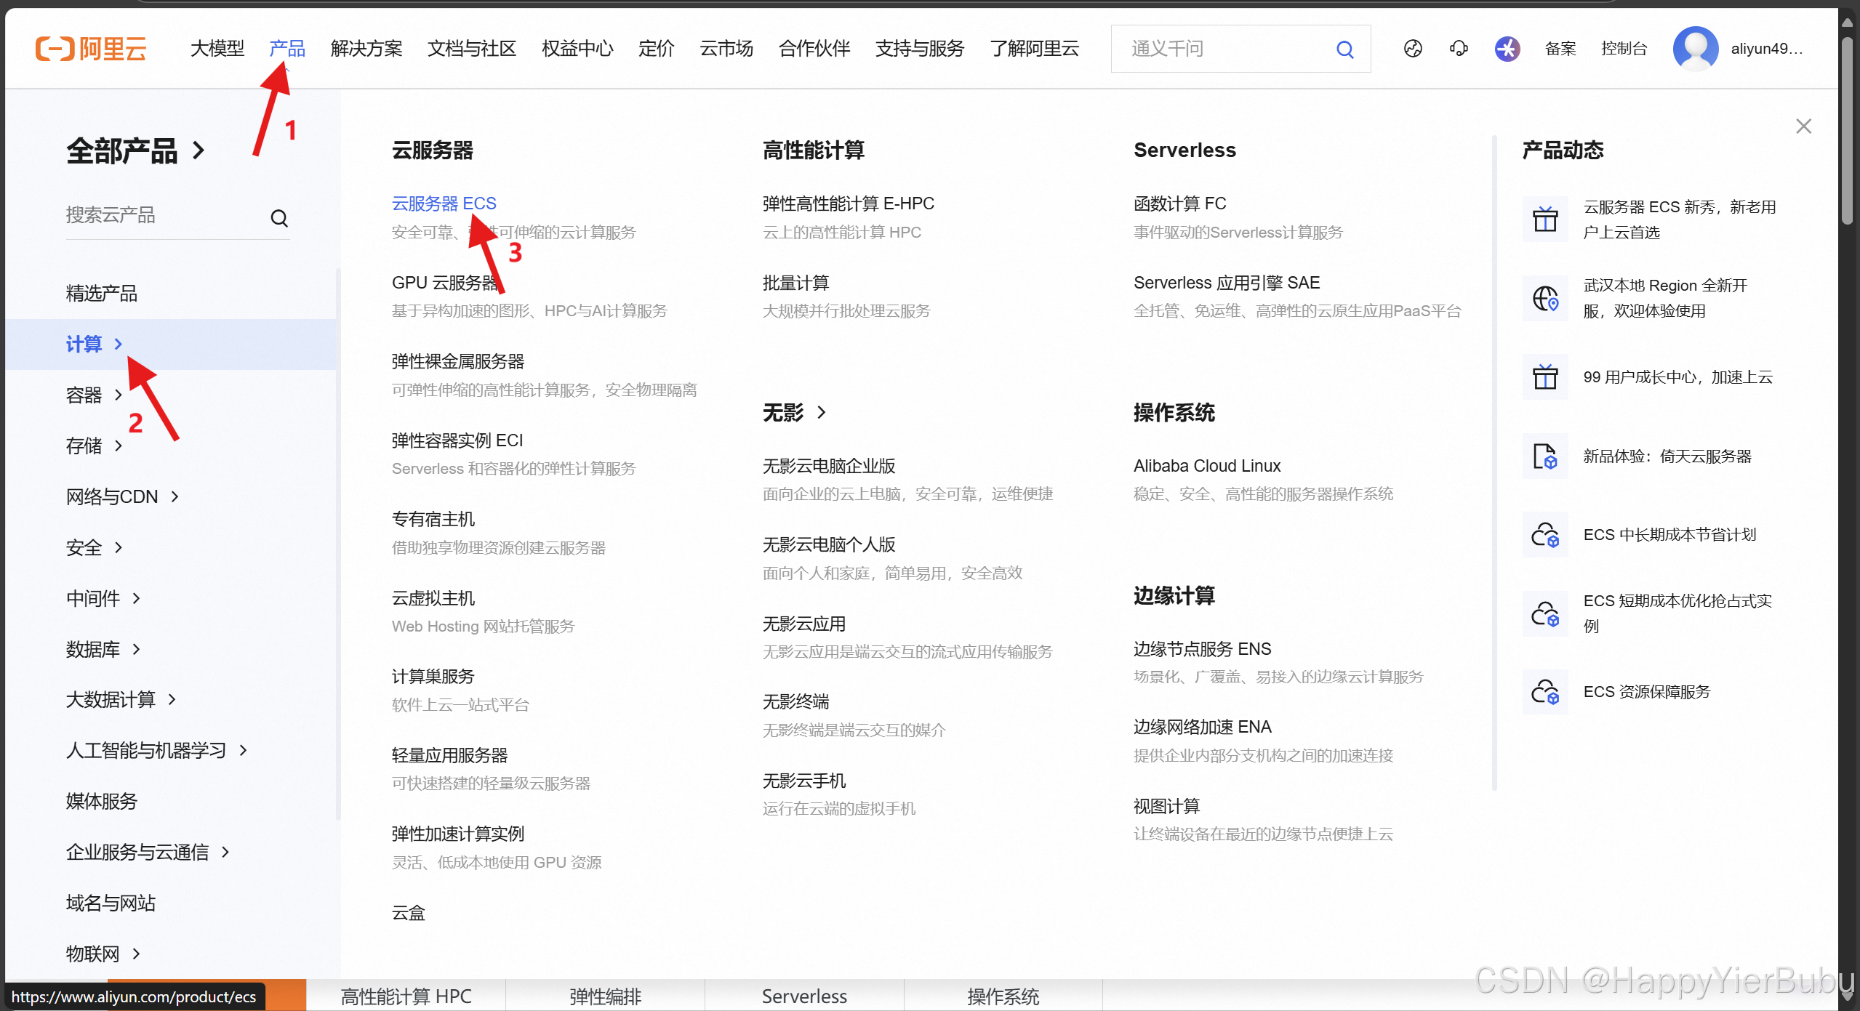
Task: Click the customer service headset icon
Action: coord(1459,49)
